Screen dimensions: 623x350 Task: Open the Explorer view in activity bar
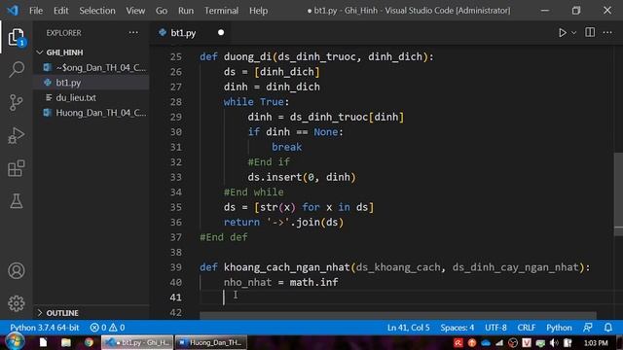point(17,37)
